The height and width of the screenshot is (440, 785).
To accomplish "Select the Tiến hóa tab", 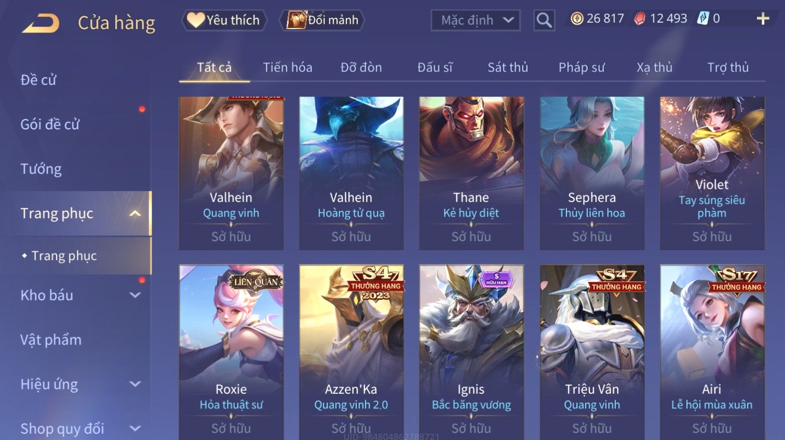I will [x=288, y=68].
